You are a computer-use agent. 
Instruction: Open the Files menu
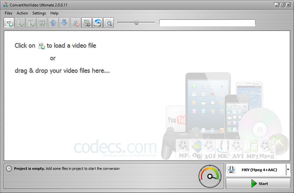[x=8, y=13]
